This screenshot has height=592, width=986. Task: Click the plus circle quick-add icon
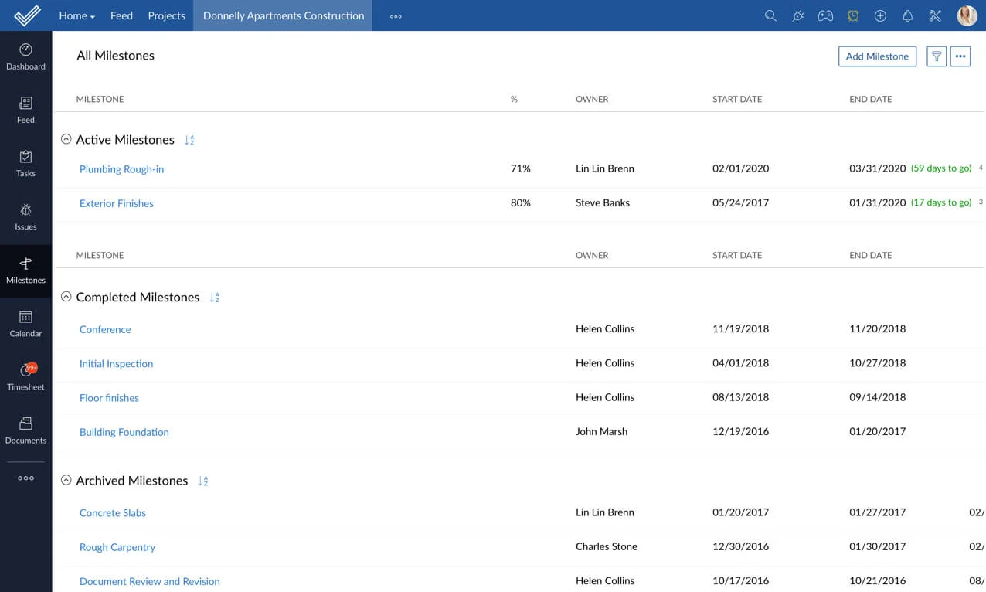coord(880,15)
